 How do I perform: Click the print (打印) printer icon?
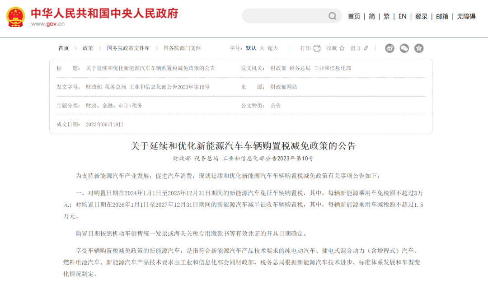click(x=317, y=48)
